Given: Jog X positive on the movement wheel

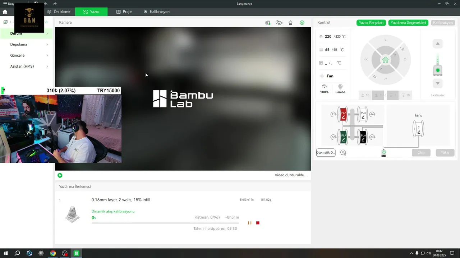Looking at the screenshot, I should [405, 59].
